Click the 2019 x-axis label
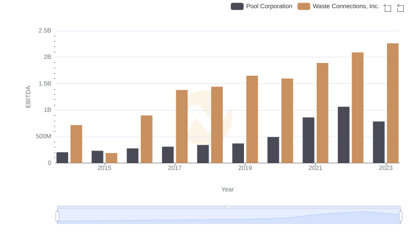 pos(245,168)
